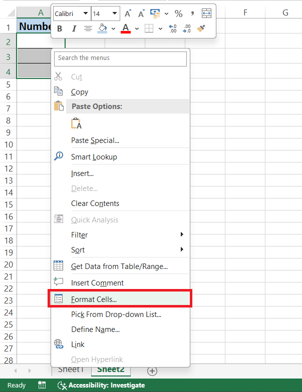Add a new sheet with plus button
302x392 pixels.
pyautogui.click(x=152, y=371)
